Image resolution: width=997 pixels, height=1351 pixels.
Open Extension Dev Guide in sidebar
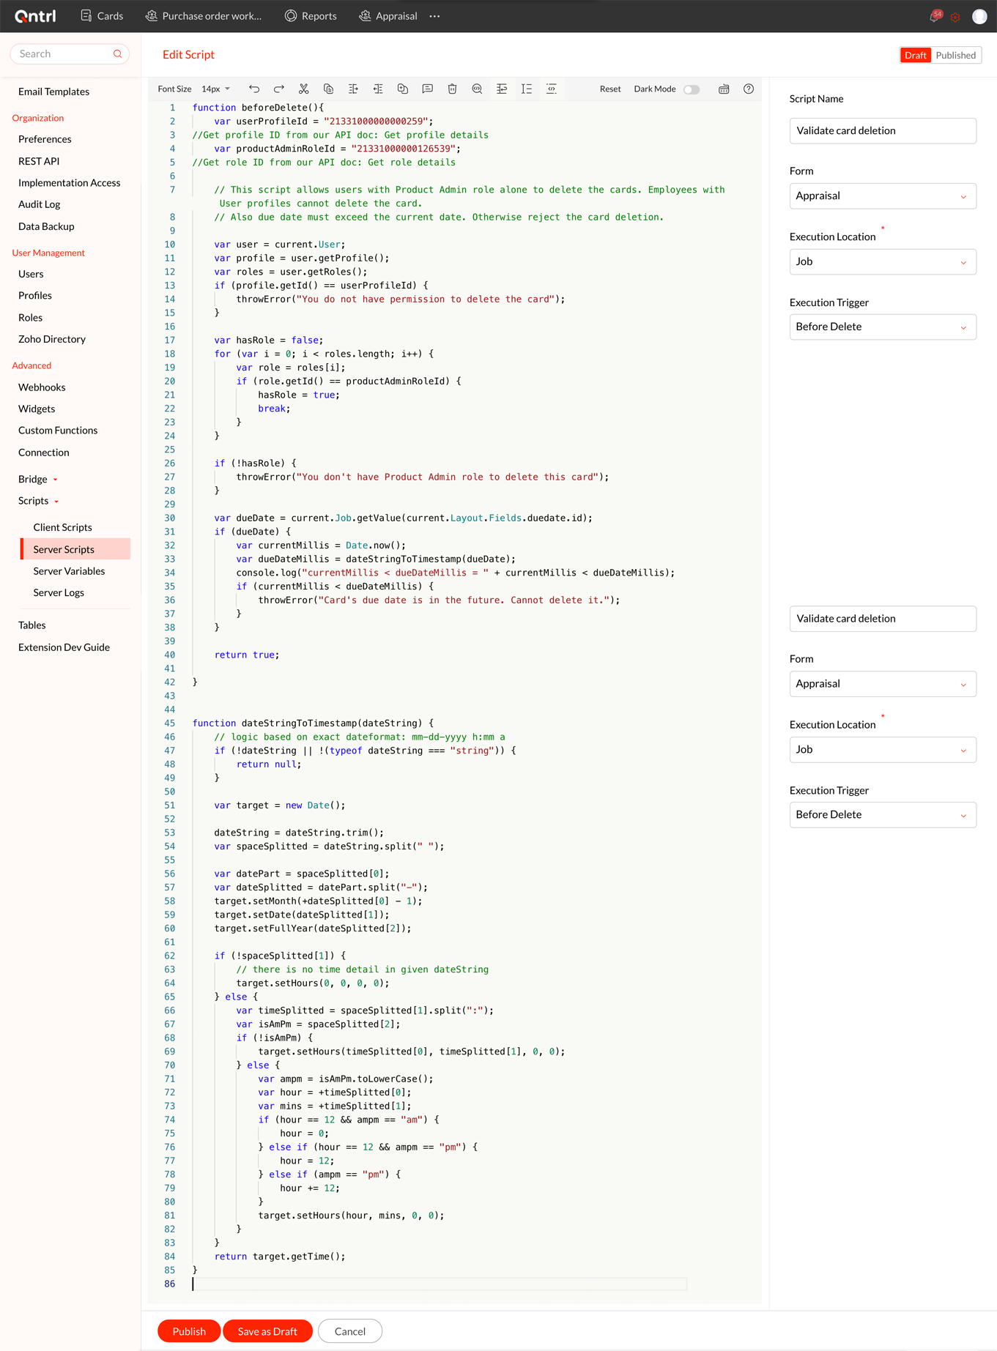pos(64,647)
